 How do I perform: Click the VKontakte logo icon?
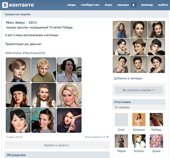click(5, 5)
